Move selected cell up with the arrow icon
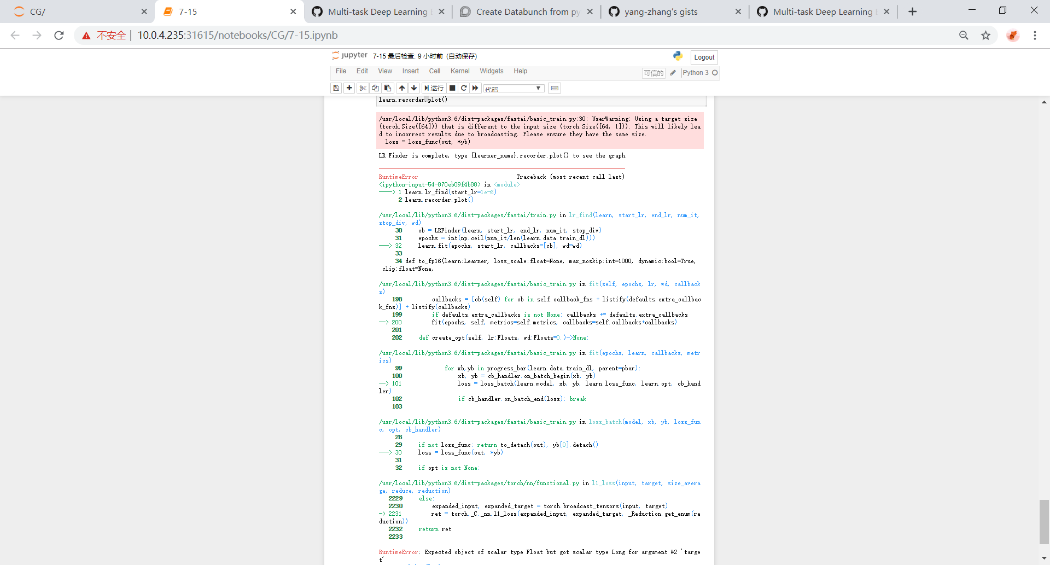Screen dimensions: 1050x565 coord(402,88)
